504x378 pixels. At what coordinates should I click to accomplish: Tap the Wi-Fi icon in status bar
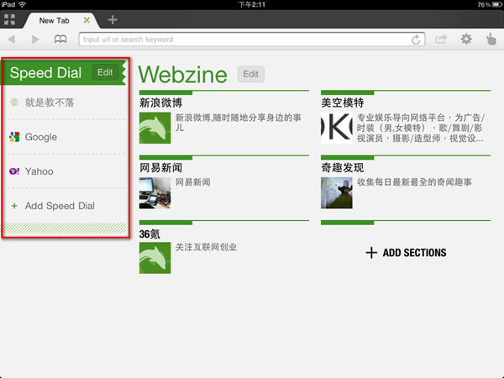point(22,4)
